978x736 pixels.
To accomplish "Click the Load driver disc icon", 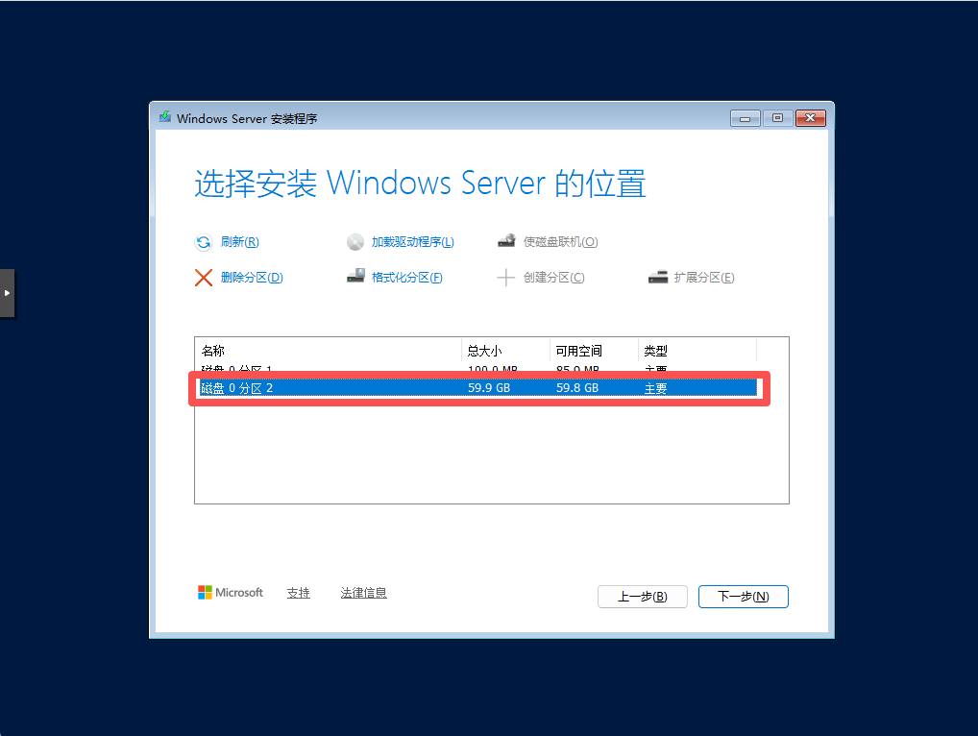I will pyautogui.click(x=355, y=242).
